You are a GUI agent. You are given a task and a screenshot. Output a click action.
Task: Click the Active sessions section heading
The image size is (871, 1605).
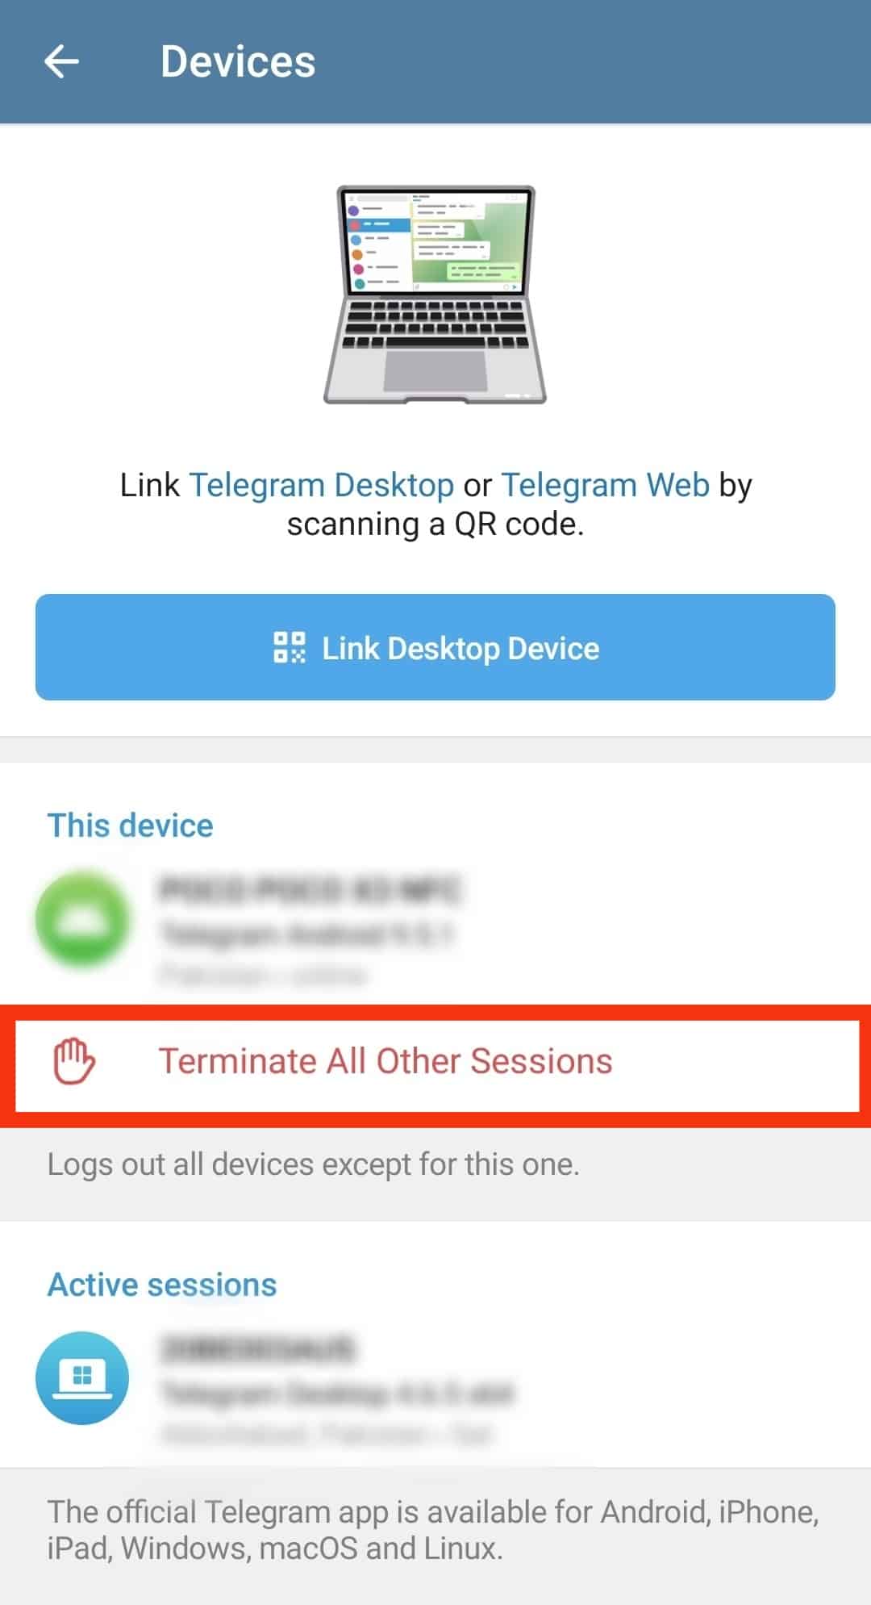point(162,1285)
